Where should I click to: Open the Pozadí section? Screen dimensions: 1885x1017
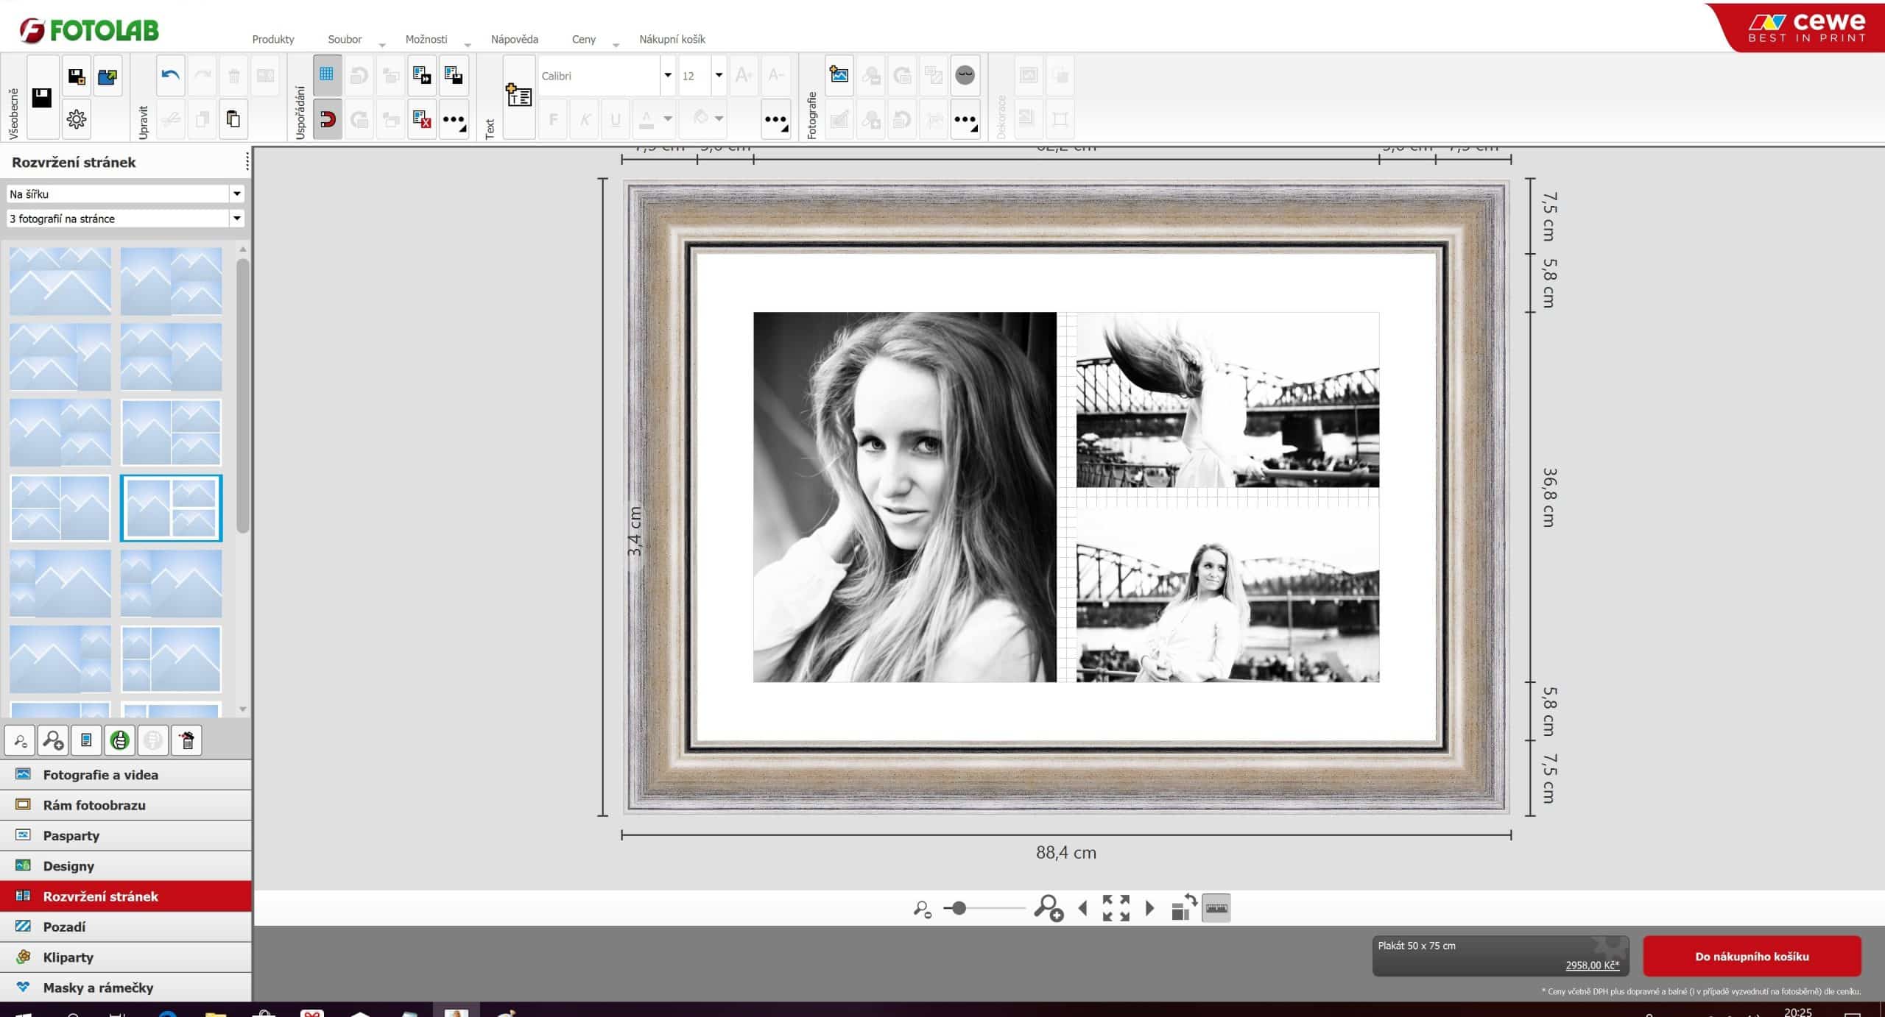point(126,926)
